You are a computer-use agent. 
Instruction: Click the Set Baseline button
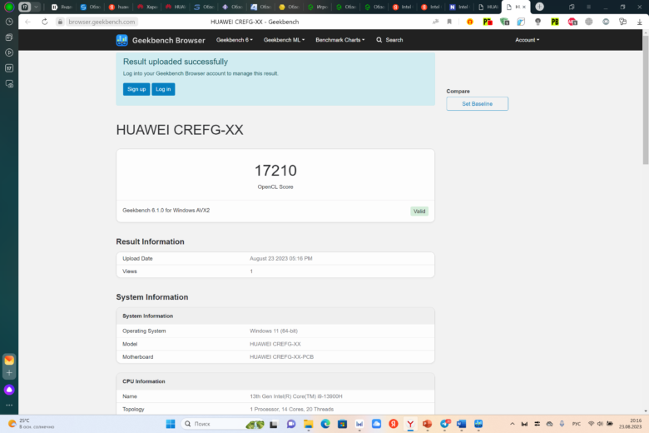(477, 103)
